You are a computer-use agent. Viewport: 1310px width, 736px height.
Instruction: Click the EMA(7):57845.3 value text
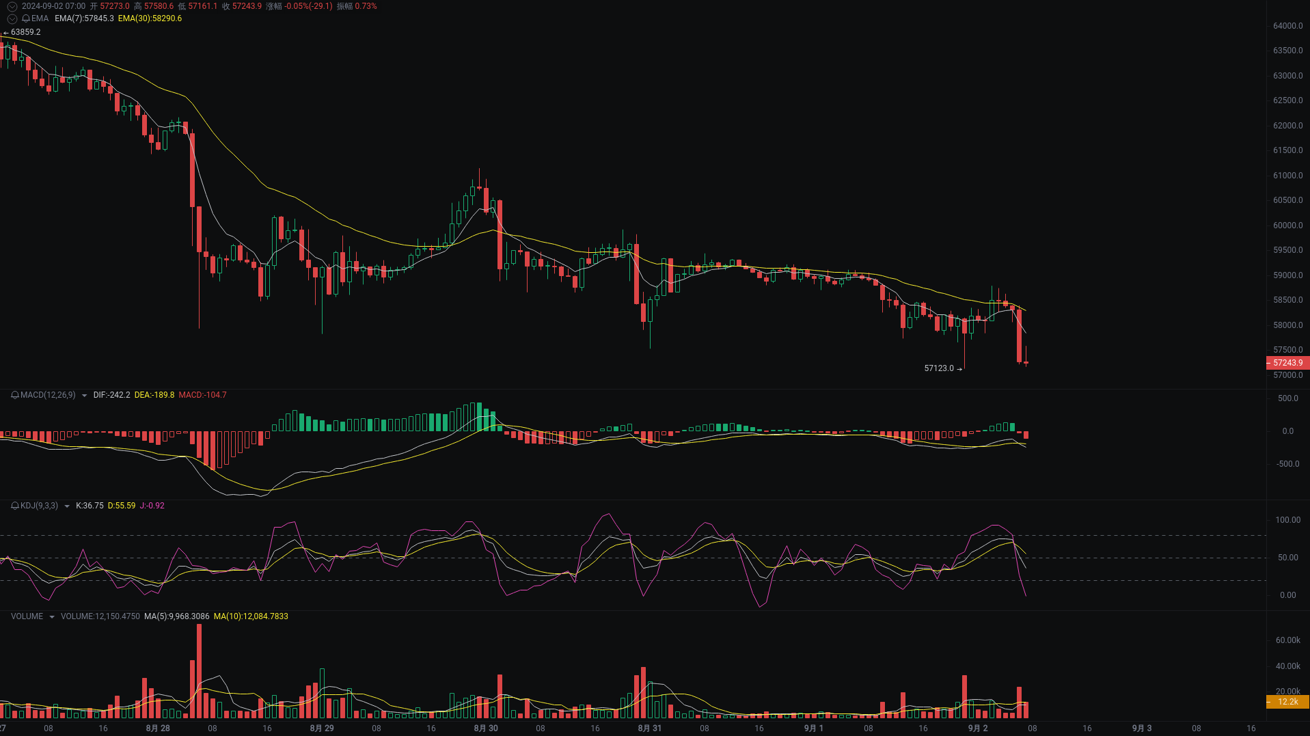(x=83, y=18)
